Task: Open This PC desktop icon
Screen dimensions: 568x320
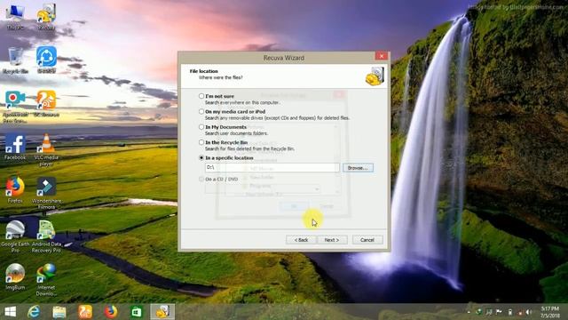Action: [x=15, y=16]
